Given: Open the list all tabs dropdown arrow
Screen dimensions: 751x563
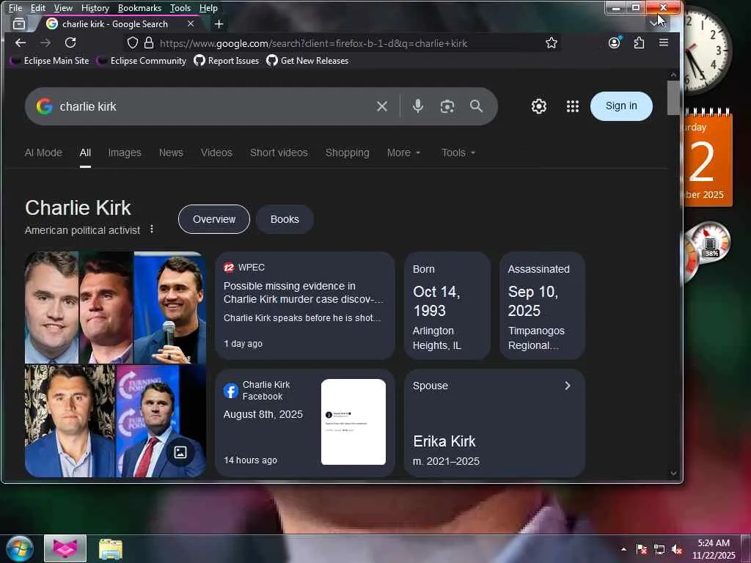Looking at the screenshot, I should click(652, 23).
